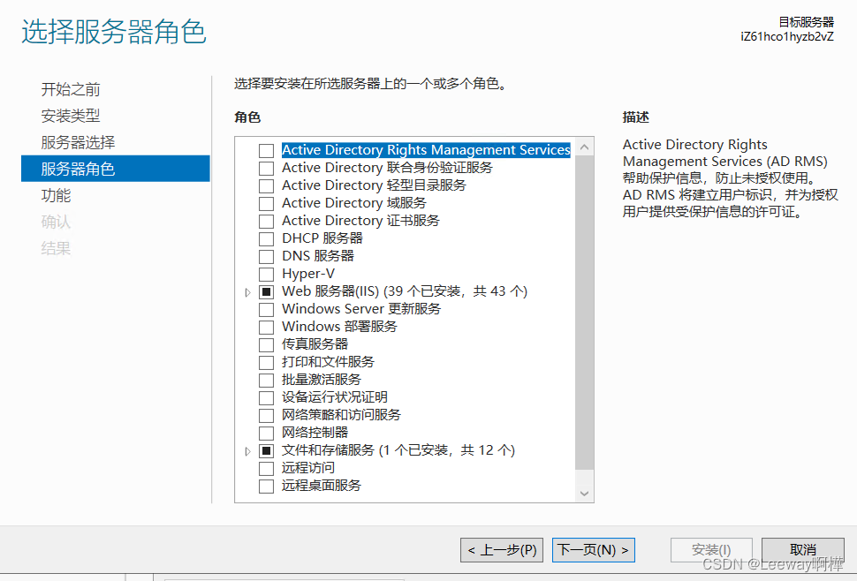The height and width of the screenshot is (581, 857).
Task: Check the DHCP 服务器 role checkbox
Action: coord(266,238)
